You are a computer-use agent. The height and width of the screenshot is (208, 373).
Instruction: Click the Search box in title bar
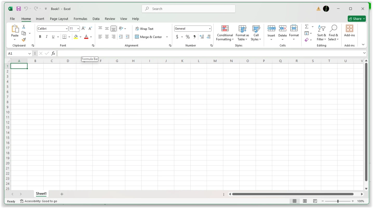188,9
